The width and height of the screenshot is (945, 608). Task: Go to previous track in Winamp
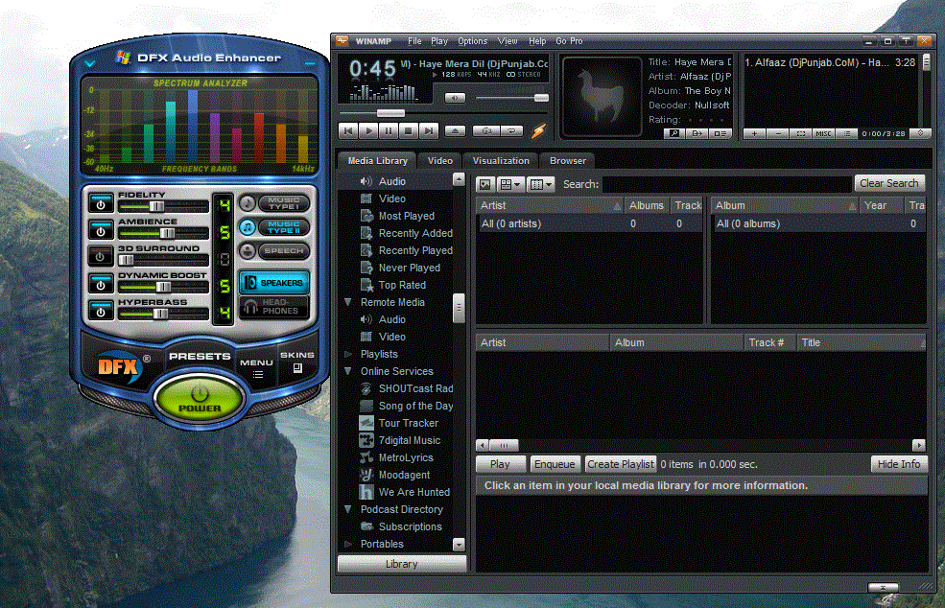click(x=348, y=130)
